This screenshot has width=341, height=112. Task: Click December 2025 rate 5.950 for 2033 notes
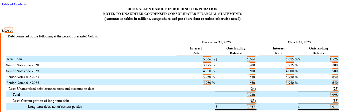(x=207, y=77)
